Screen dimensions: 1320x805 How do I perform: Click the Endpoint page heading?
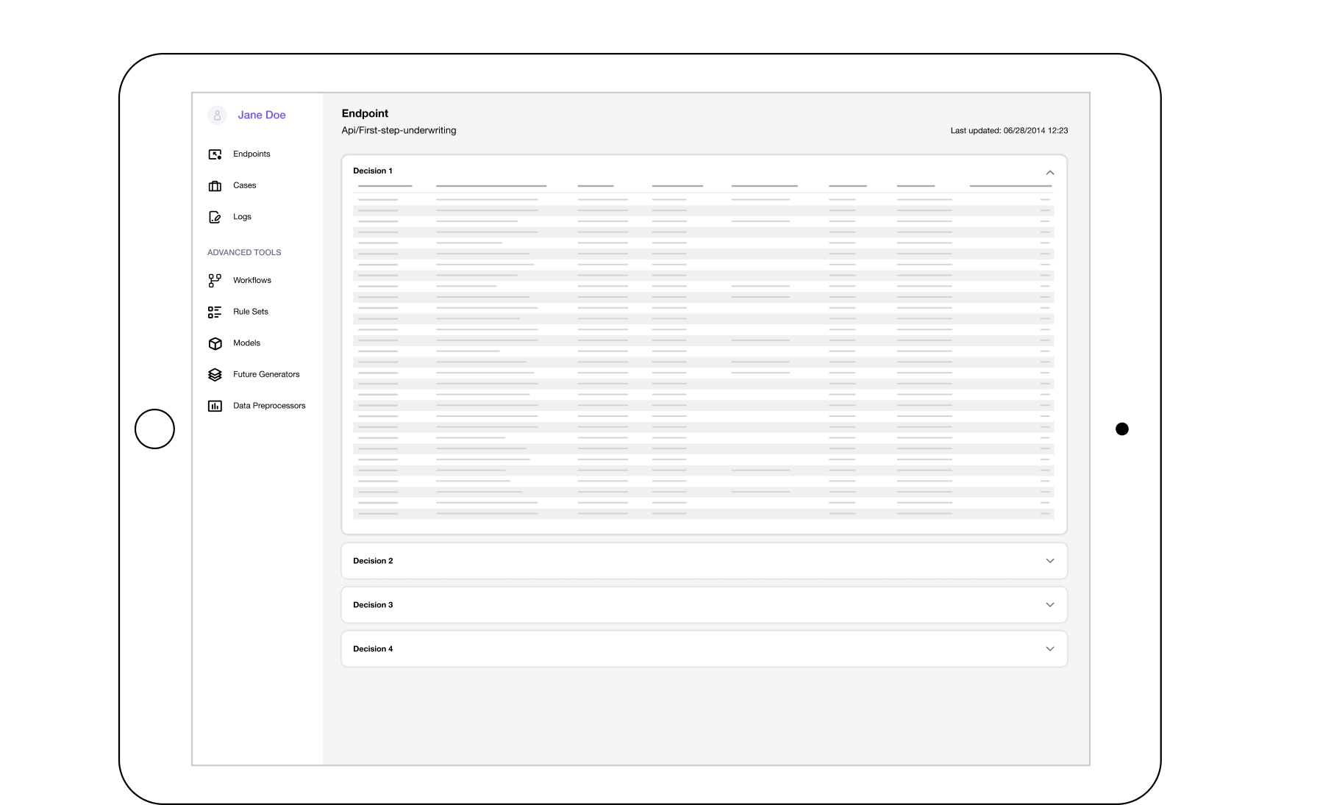[365, 113]
